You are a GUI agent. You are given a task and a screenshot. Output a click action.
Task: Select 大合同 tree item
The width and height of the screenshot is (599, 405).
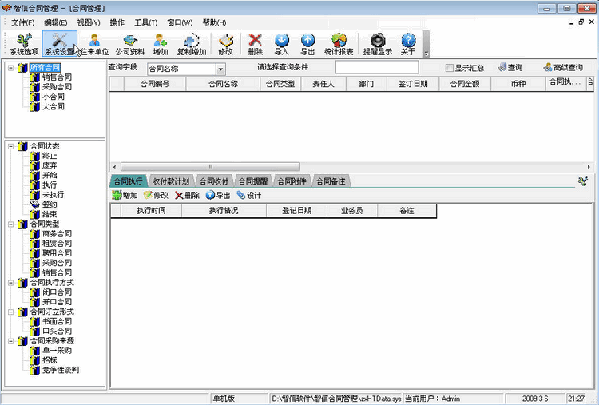coord(53,106)
